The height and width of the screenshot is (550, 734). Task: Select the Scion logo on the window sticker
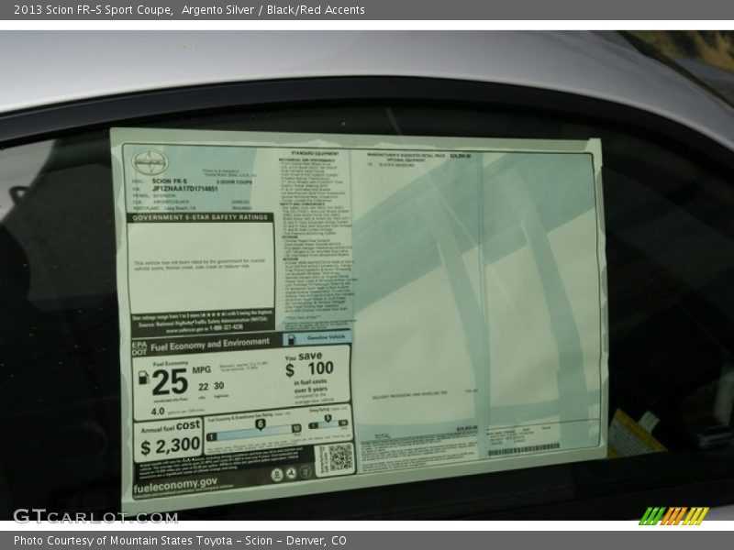(x=150, y=163)
